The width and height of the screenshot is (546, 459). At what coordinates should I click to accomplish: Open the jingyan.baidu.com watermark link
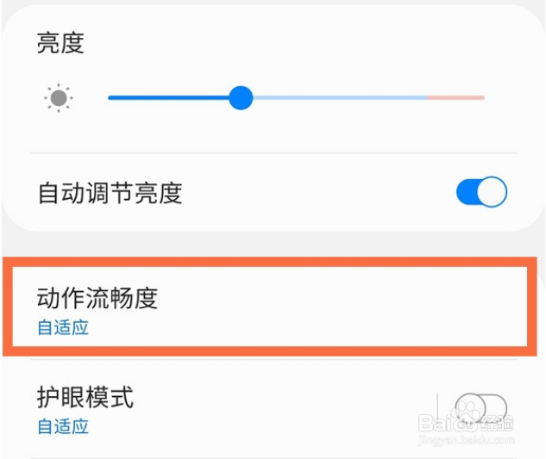click(x=466, y=441)
